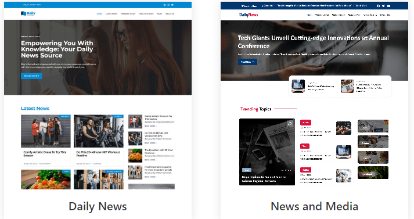Click the first red tag in trending list

coord(305,123)
